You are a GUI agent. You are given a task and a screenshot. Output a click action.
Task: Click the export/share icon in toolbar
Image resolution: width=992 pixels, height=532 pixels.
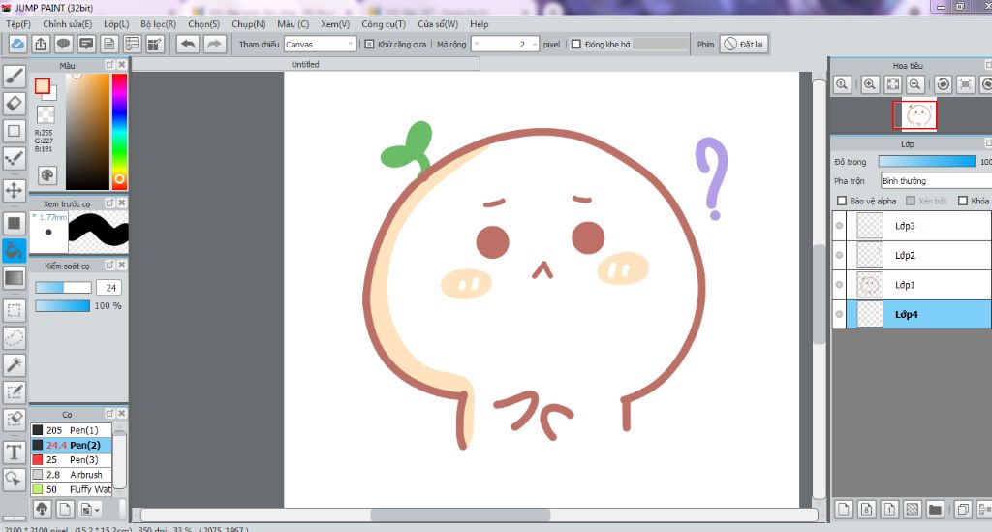click(x=41, y=45)
